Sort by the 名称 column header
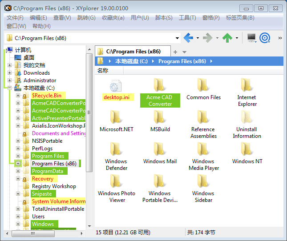The image size is (287, 241). point(109,71)
